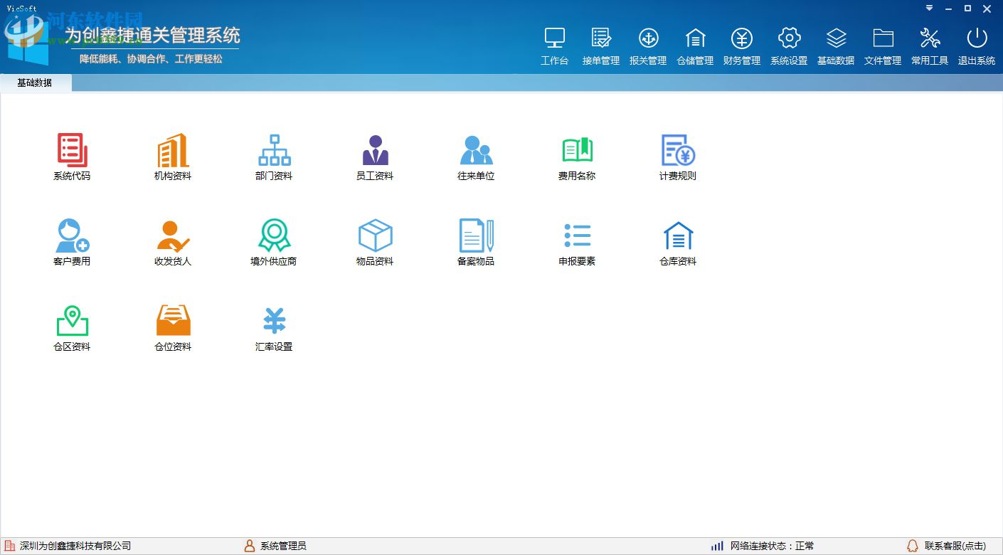Open 备案物品 document pencil icon

pyautogui.click(x=476, y=236)
